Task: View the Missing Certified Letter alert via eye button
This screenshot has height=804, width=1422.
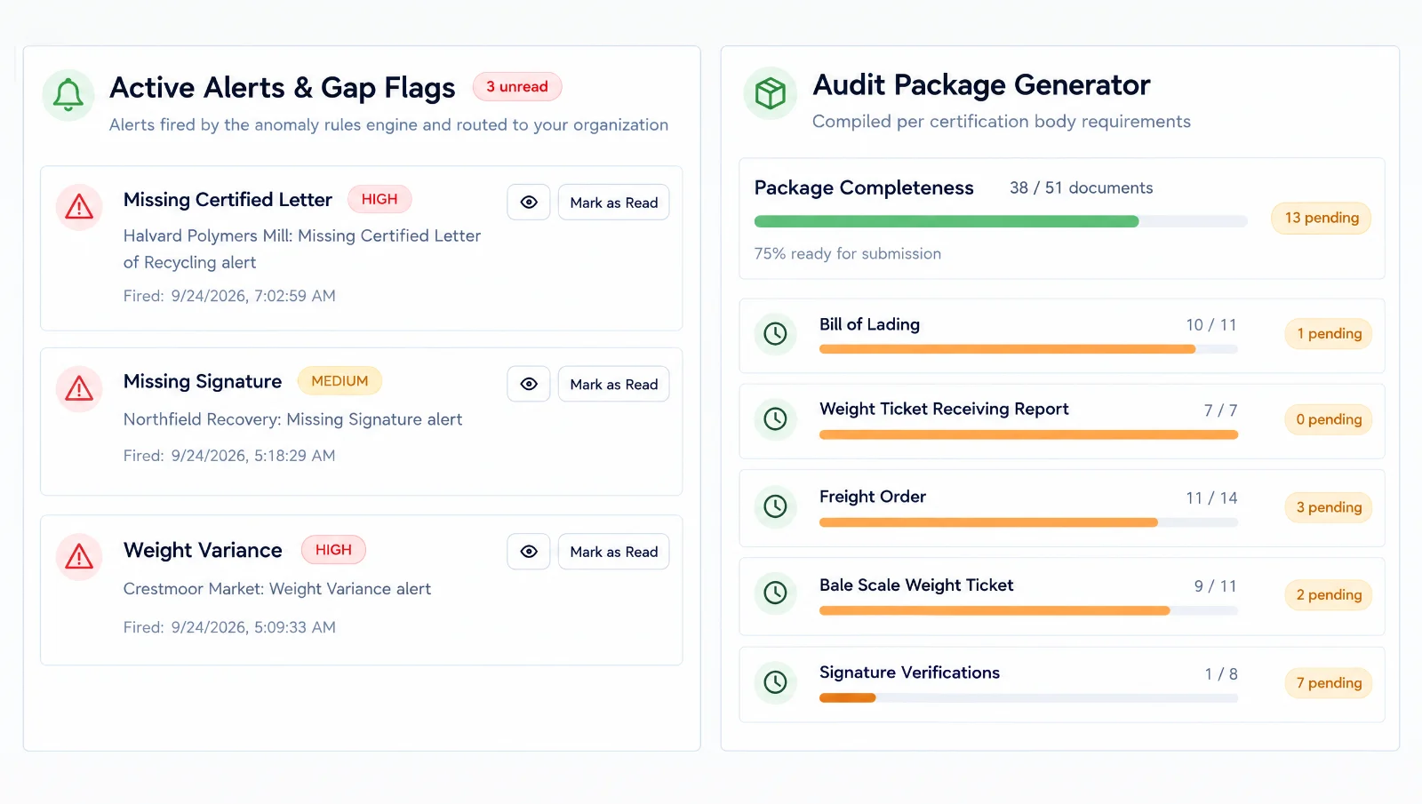Action: [x=529, y=203]
